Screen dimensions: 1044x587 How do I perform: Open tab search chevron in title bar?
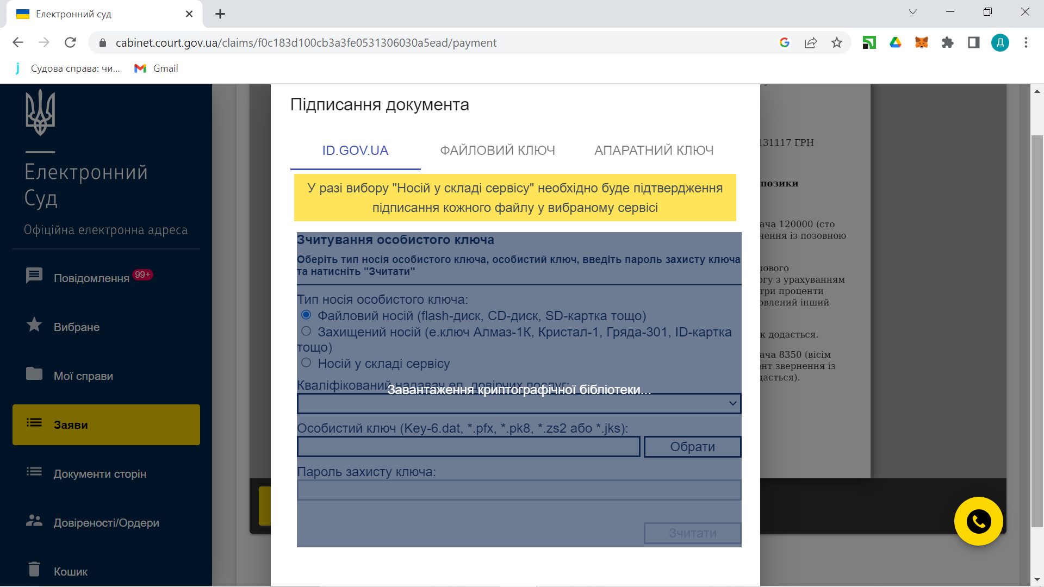click(x=913, y=12)
